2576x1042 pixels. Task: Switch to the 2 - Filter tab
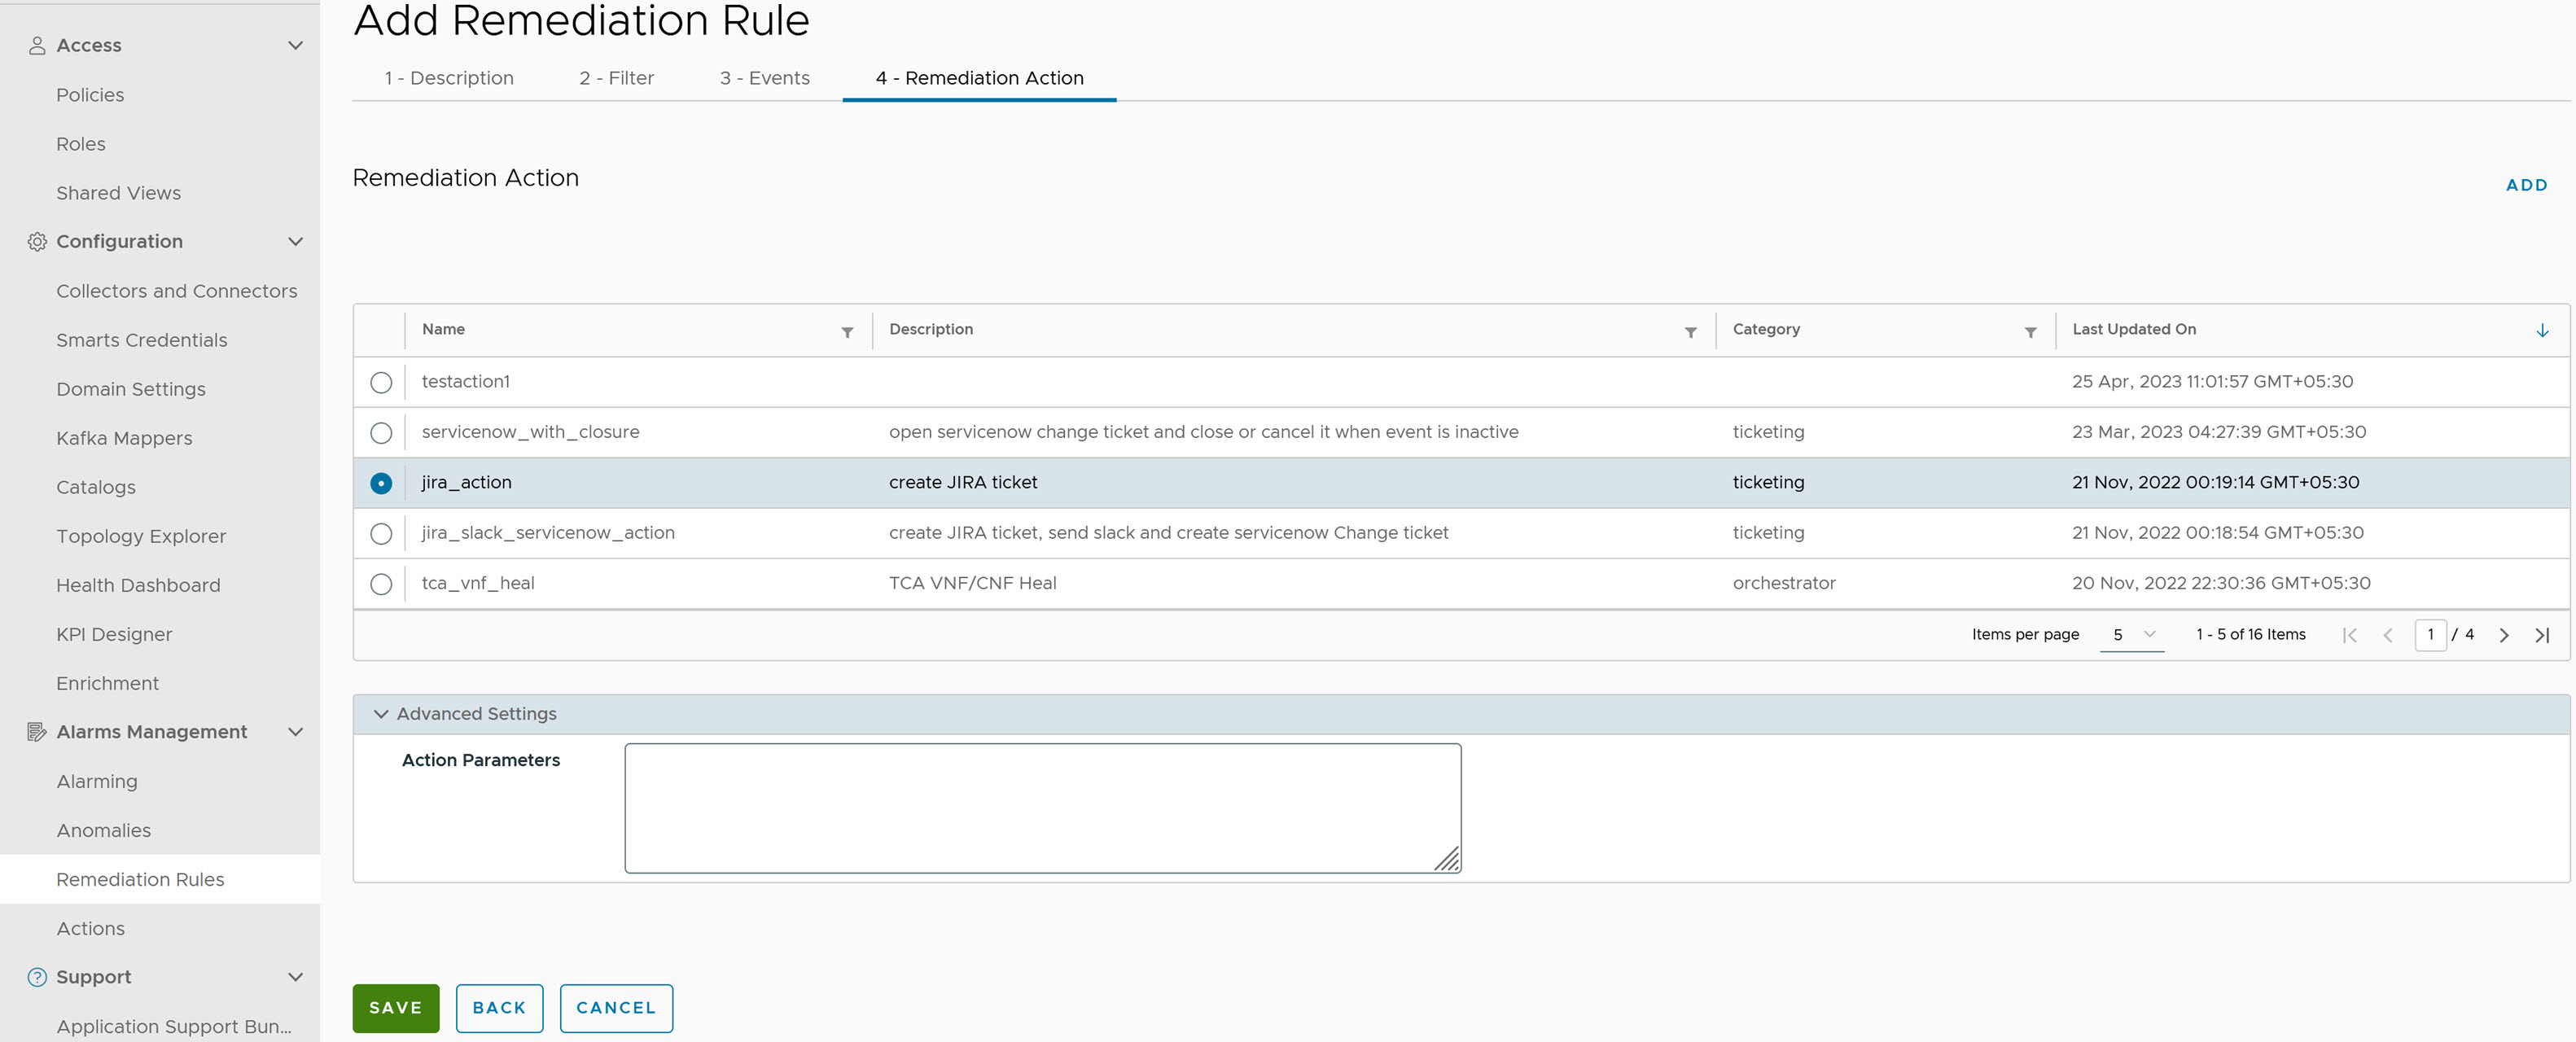coord(616,78)
